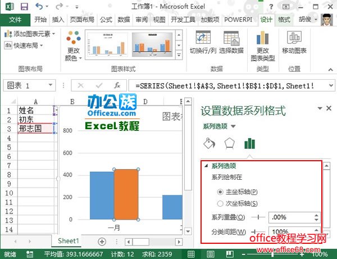Screen dimensions: 337x259
Task: Collapse the ribbon with up chevron
Action: click(331, 70)
